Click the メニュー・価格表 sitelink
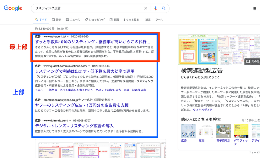 46,90
